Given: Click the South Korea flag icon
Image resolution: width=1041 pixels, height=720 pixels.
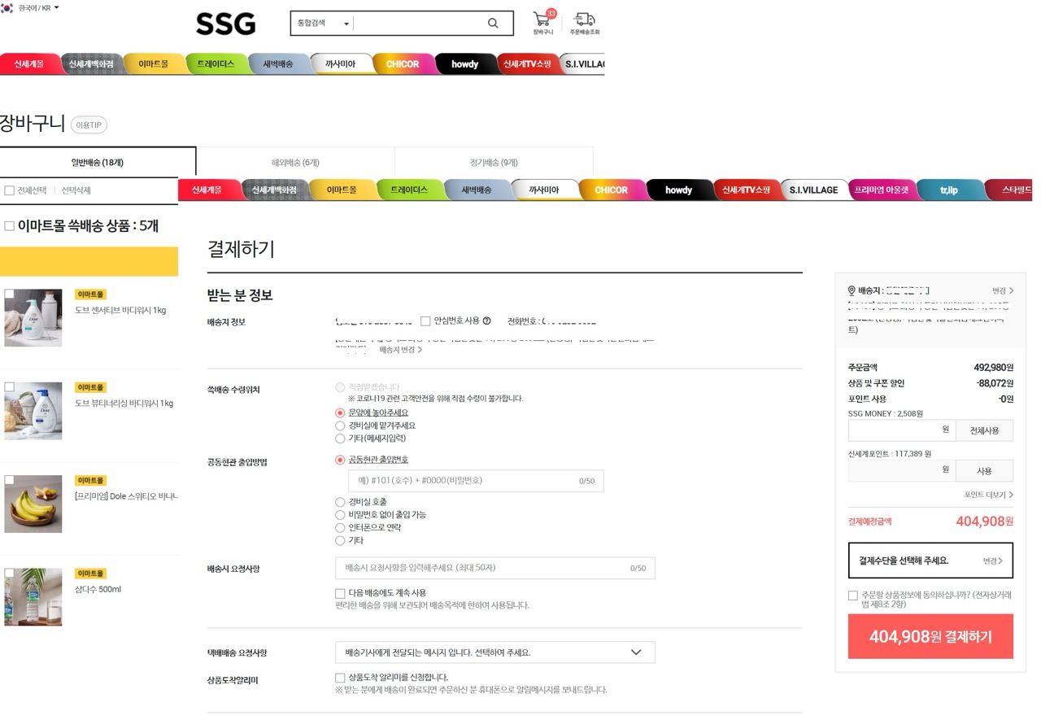Looking at the screenshot, I should point(7,8).
